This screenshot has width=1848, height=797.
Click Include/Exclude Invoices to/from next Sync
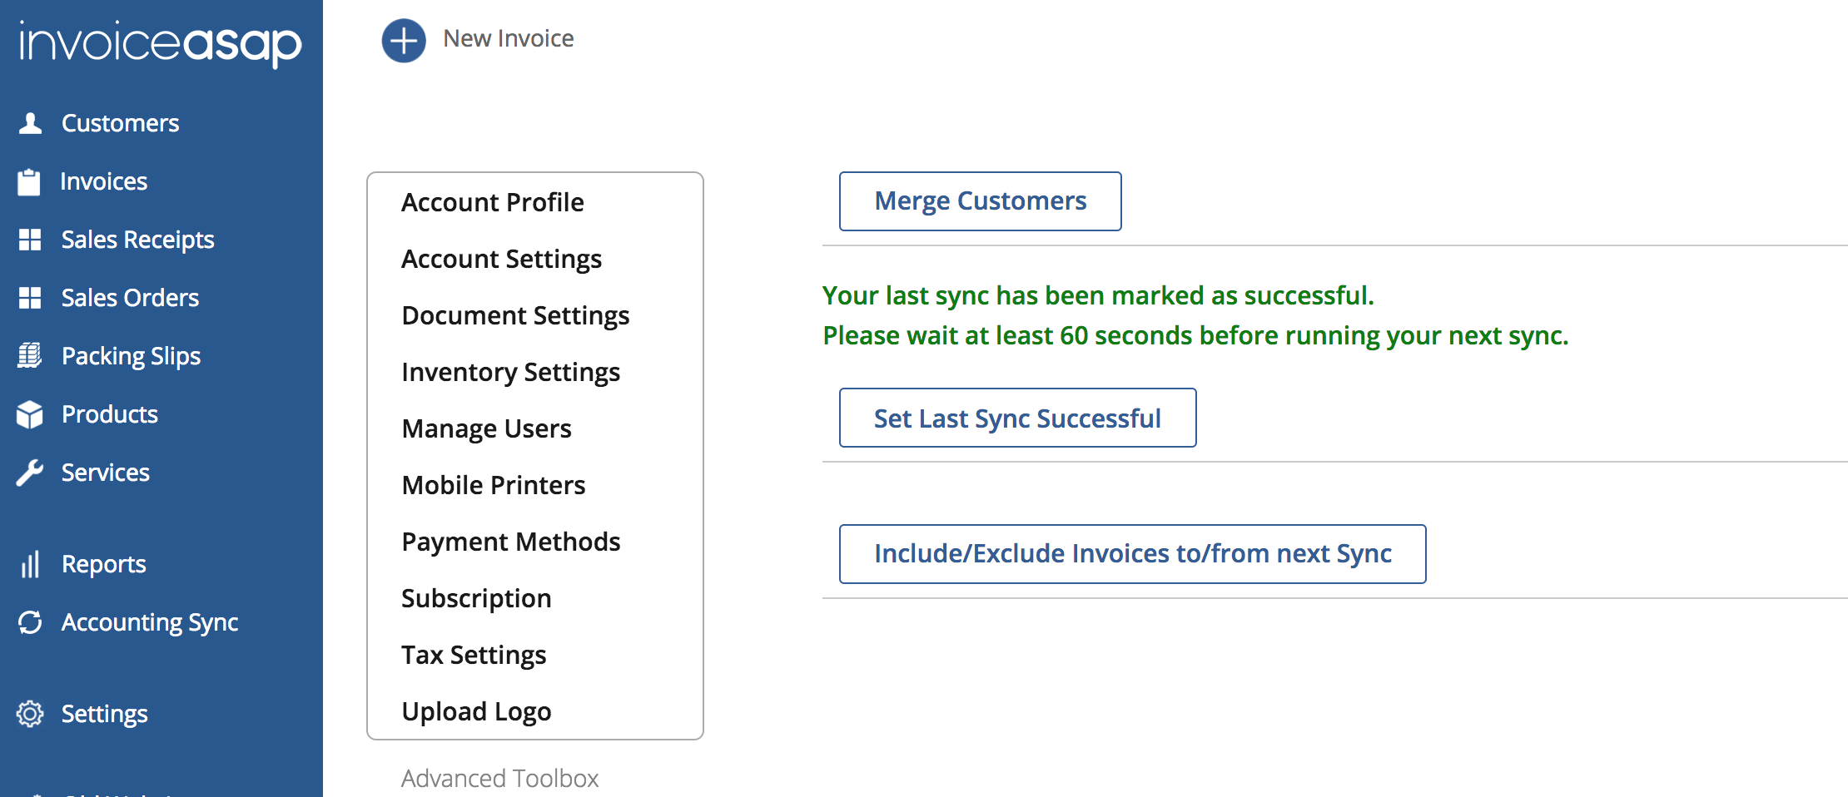coord(1132,554)
